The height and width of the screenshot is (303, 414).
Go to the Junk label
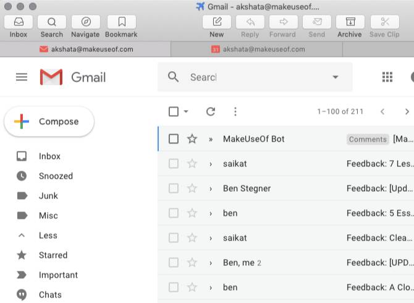[x=48, y=196]
